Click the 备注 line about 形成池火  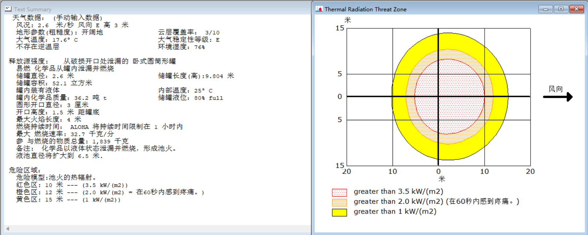(96, 149)
